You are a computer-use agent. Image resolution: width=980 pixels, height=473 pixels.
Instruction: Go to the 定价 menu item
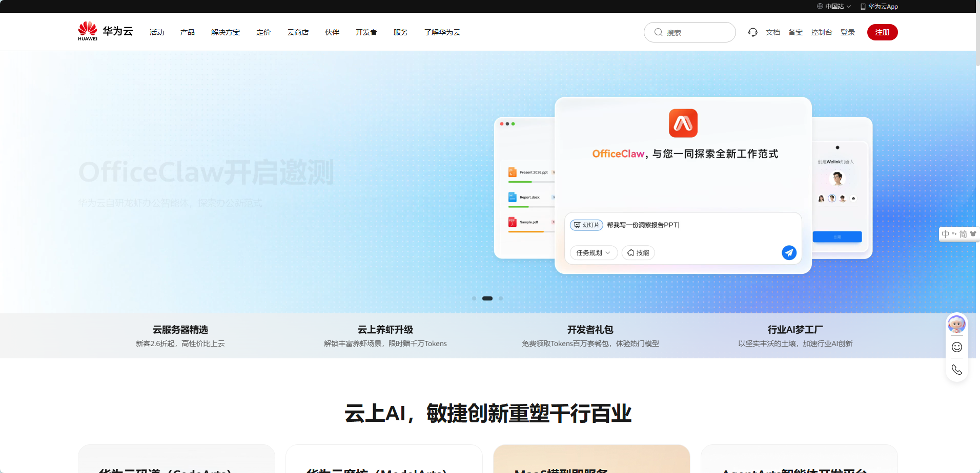point(263,32)
